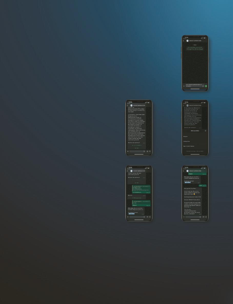This screenshot has width=233, height=304.
Task: Open camera in phone showing 'Sie sind...'
Action: [x=147, y=217]
